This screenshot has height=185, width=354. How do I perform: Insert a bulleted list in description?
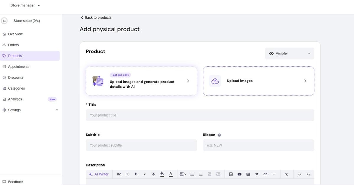(192, 174)
